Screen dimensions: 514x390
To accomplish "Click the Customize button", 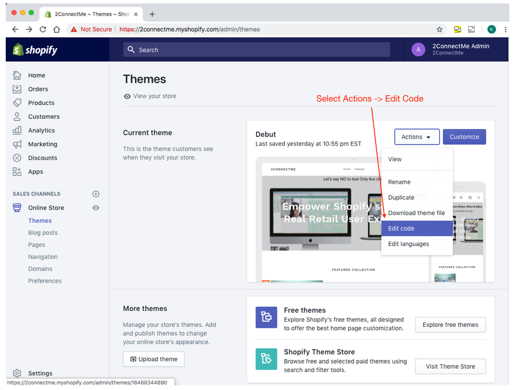I will [464, 137].
